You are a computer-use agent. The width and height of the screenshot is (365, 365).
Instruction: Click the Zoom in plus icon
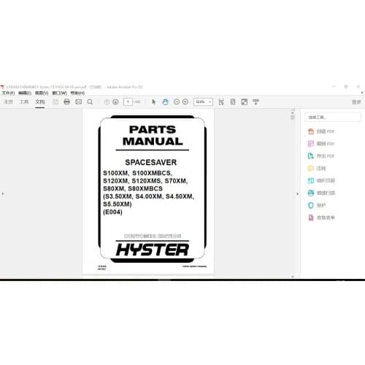(x=185, y=102)
